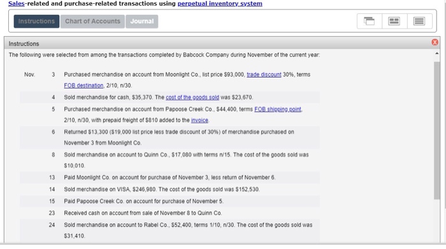Select the Nov. 24 Rabel Co. sale transaction
Viewport: 446px width, 249px height.
pos(188,231)
